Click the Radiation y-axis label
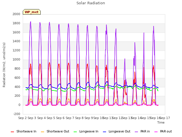The height and width of the screenshot is (137, 182). click(4, 65)
